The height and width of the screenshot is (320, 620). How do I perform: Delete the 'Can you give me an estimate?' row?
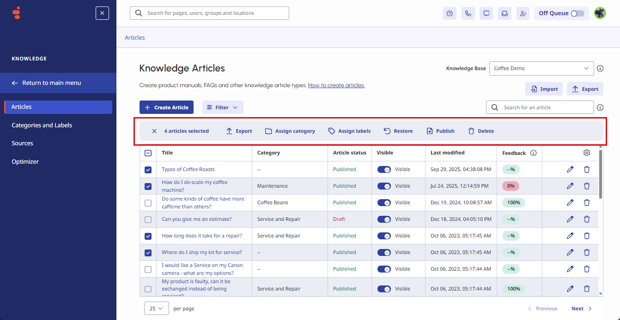coord(587,219)
